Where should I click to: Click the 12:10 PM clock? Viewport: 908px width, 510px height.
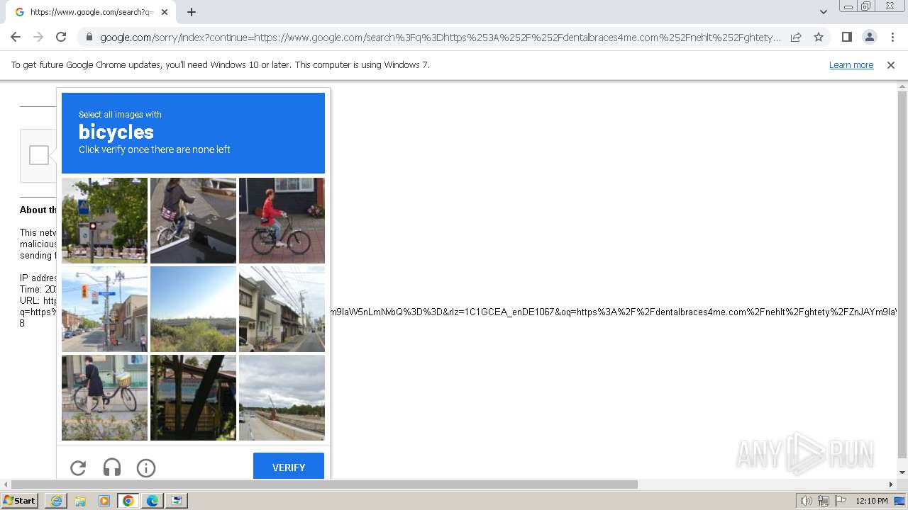click(x=872, y=501)
